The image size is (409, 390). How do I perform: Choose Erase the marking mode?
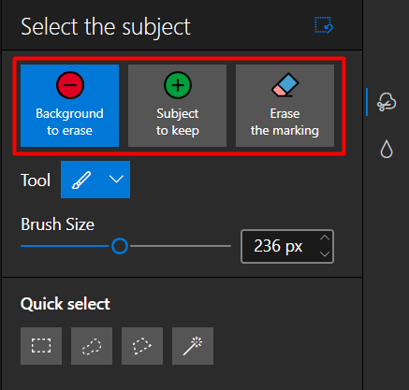(x=285, y=106)
